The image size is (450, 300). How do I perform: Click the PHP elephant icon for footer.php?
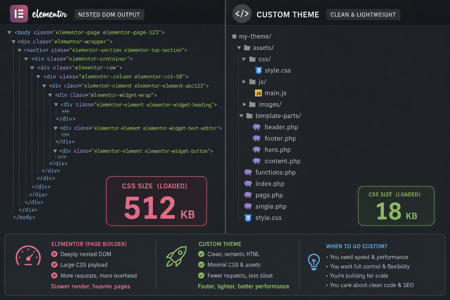pyautogui.click(x=257, y=138)
